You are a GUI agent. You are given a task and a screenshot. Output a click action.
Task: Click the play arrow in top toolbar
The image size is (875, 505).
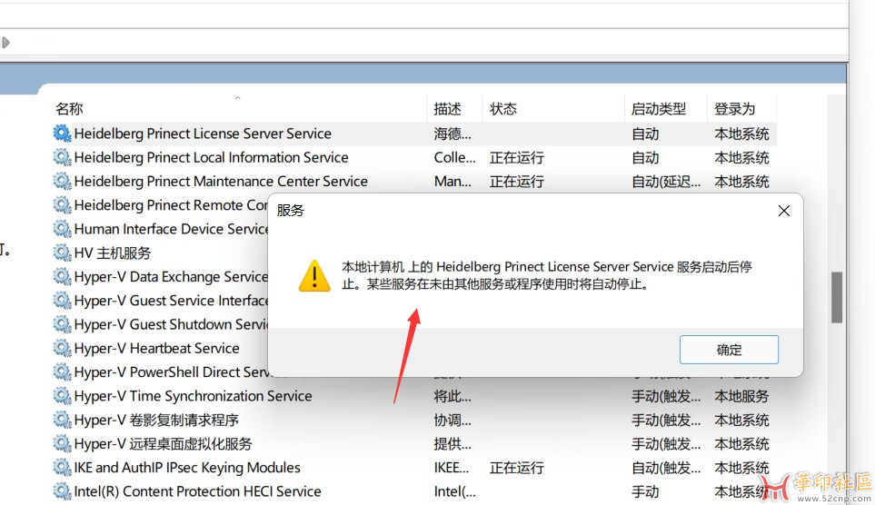point(5,43)
